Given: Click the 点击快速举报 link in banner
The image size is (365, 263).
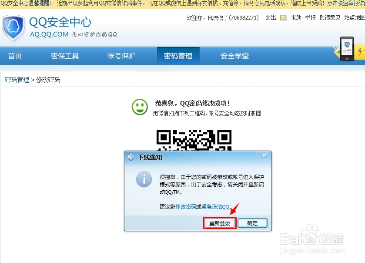Looking at the screenshot, I should tap(346, 3).
